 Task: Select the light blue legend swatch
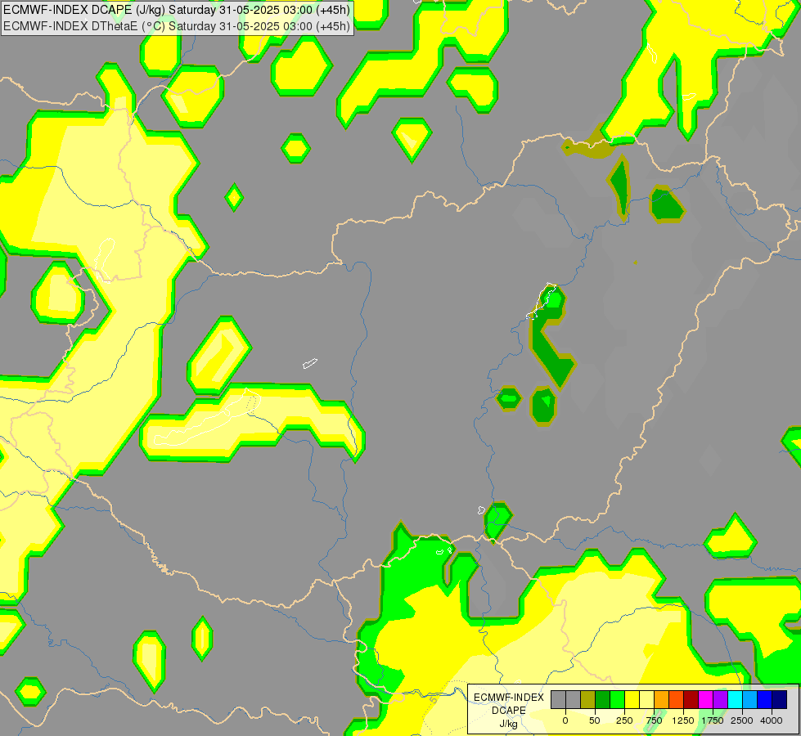[x=750, y=700]
